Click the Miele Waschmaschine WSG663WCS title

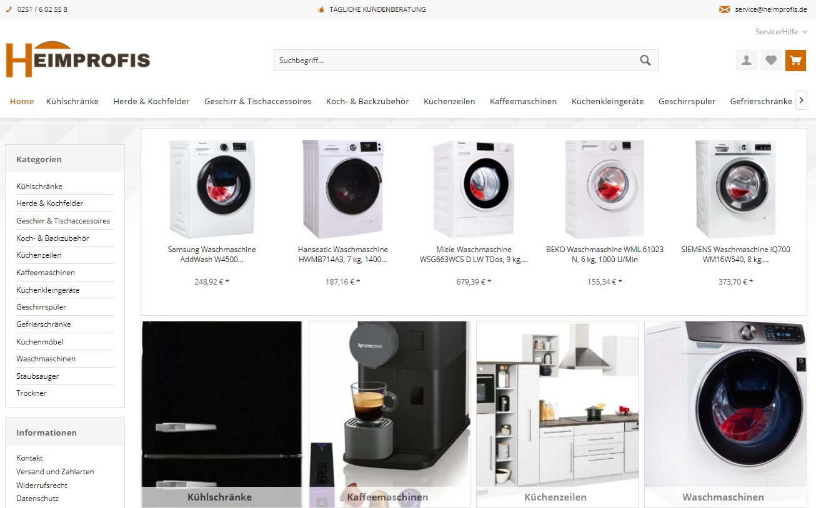(x=474, y=255)
